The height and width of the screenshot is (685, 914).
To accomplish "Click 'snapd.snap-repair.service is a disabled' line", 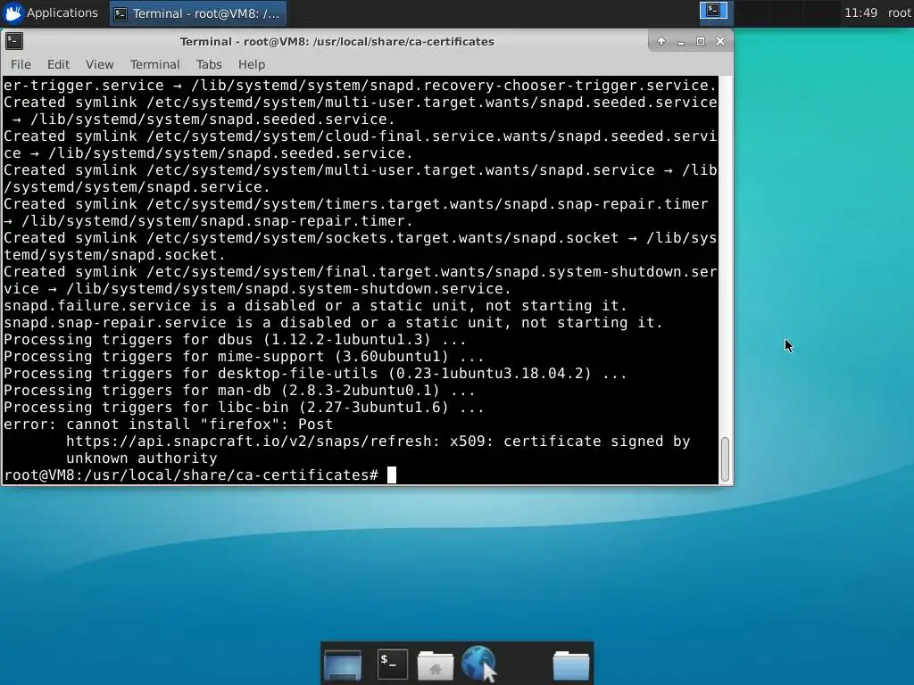I will tap(334, 323).
